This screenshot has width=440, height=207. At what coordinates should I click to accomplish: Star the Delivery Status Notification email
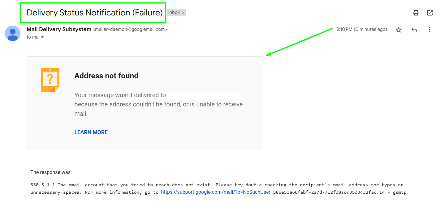[x=399, y=29]
